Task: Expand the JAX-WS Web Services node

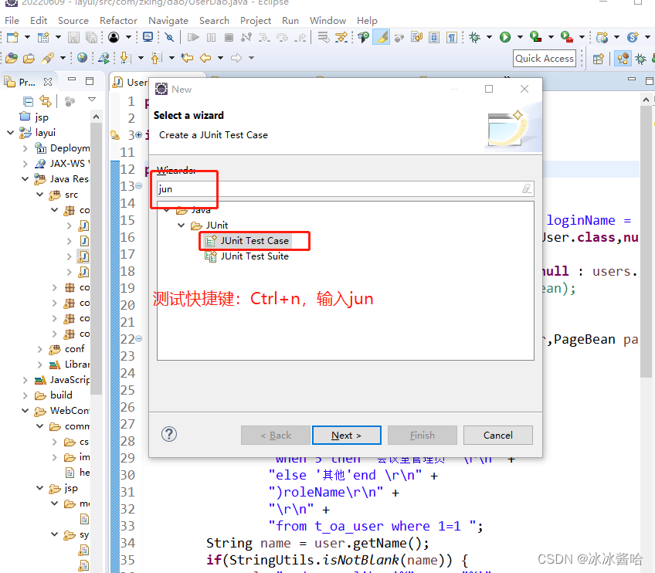Action: pyautogui.click(x=25, y=164)
